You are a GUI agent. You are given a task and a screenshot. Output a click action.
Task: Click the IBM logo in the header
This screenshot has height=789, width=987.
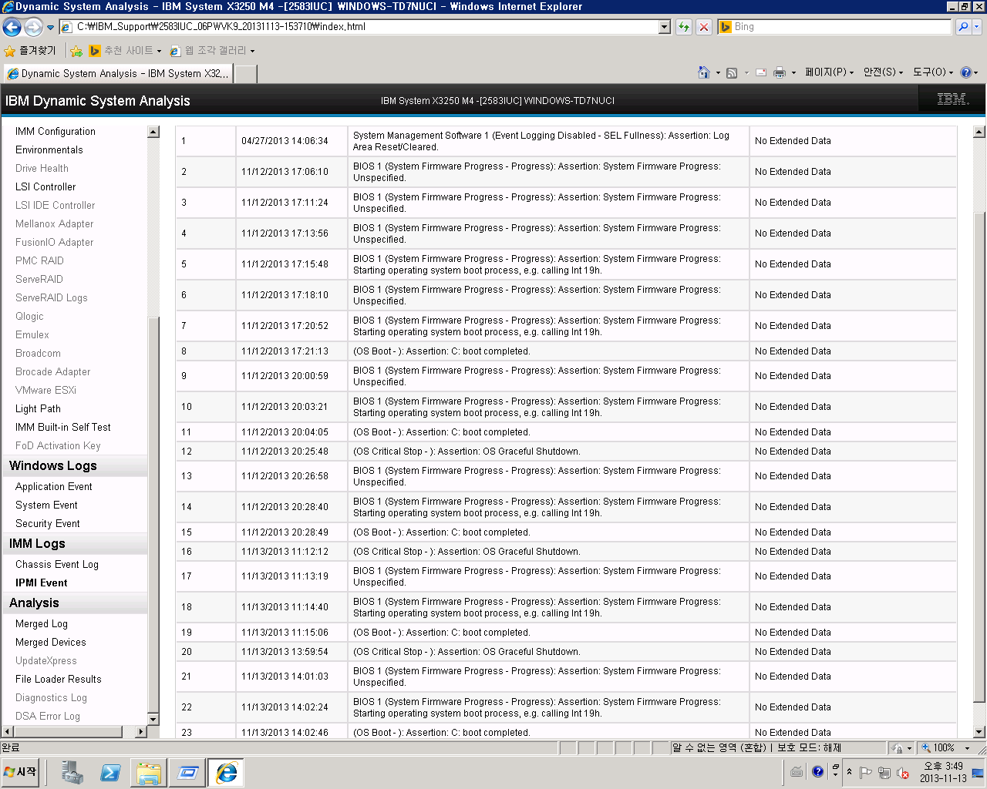(x=952, y=99)
